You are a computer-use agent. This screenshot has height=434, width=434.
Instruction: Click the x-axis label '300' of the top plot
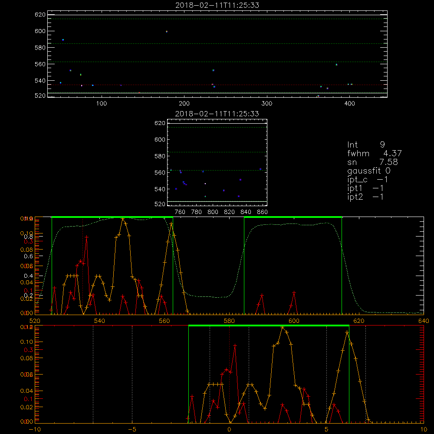pyautogui.click(x=267, y=104)
